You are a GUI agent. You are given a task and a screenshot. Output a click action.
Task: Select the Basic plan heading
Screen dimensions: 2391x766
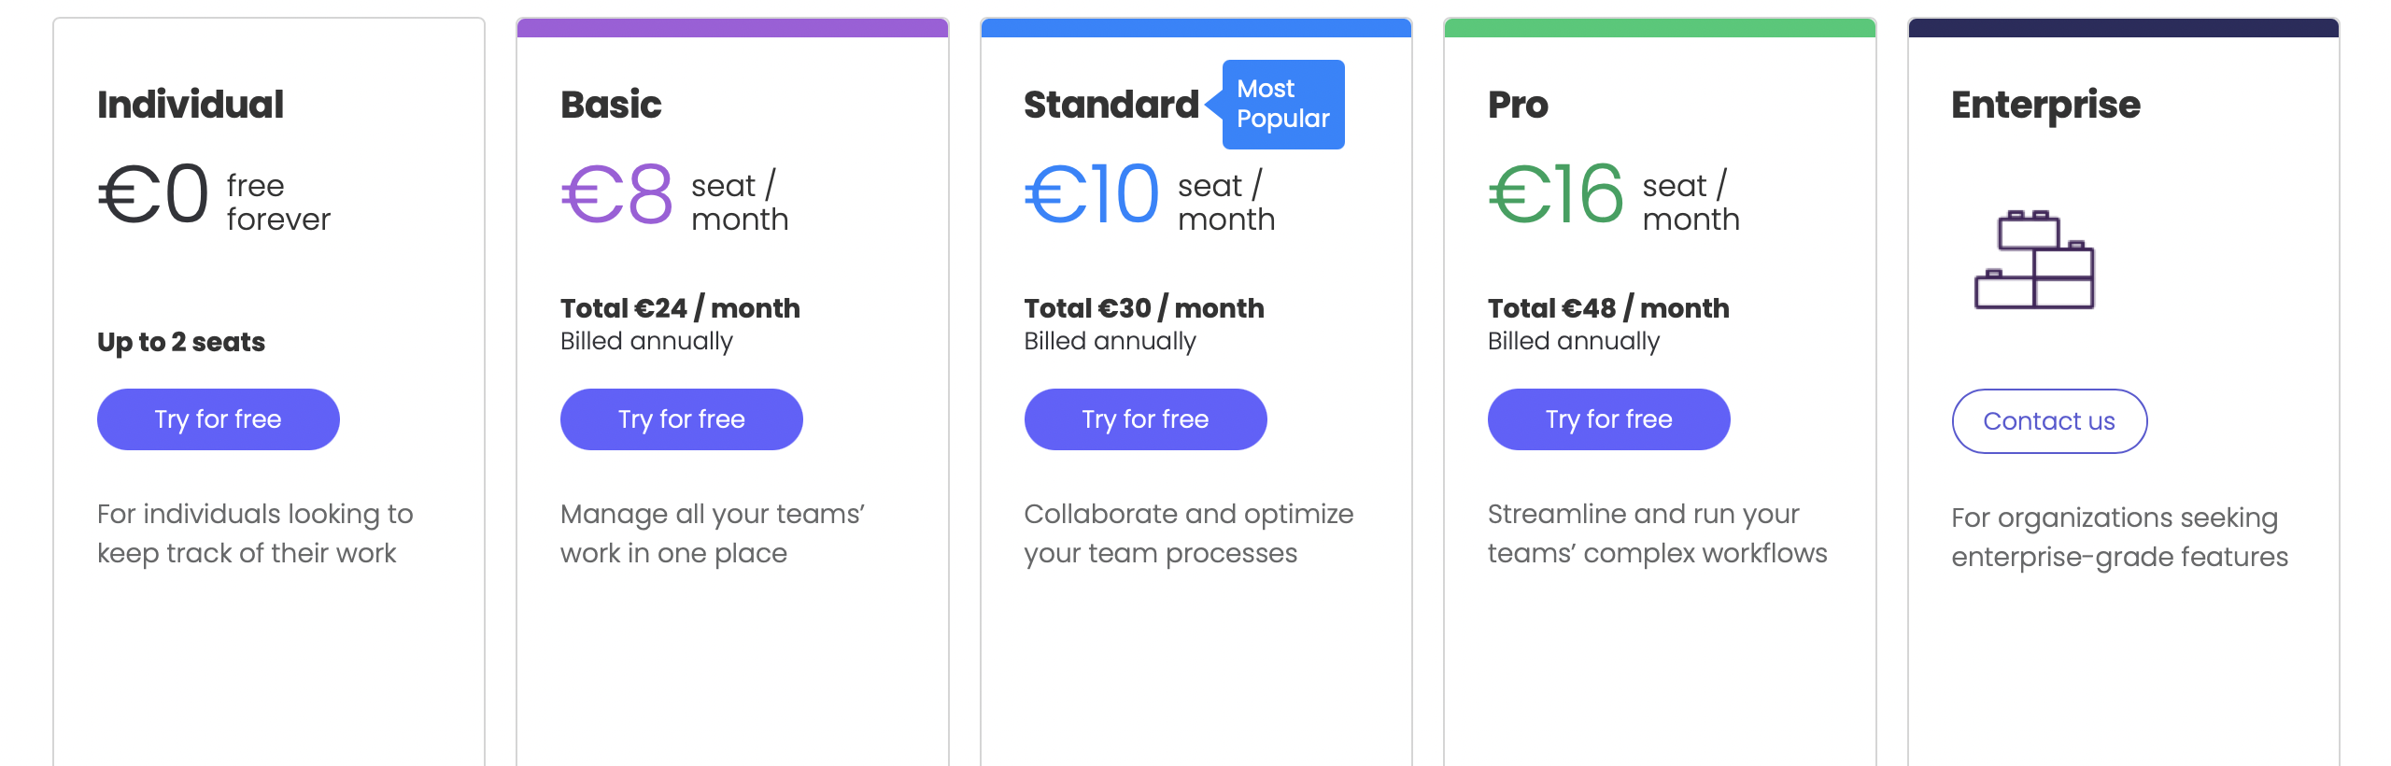click(x=611, y=105)
